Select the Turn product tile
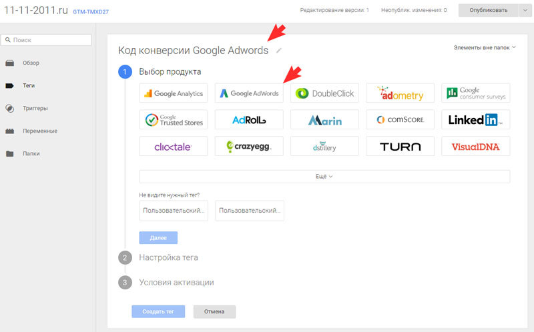Screen dimensions: 534x332 (x=400, y=146)
